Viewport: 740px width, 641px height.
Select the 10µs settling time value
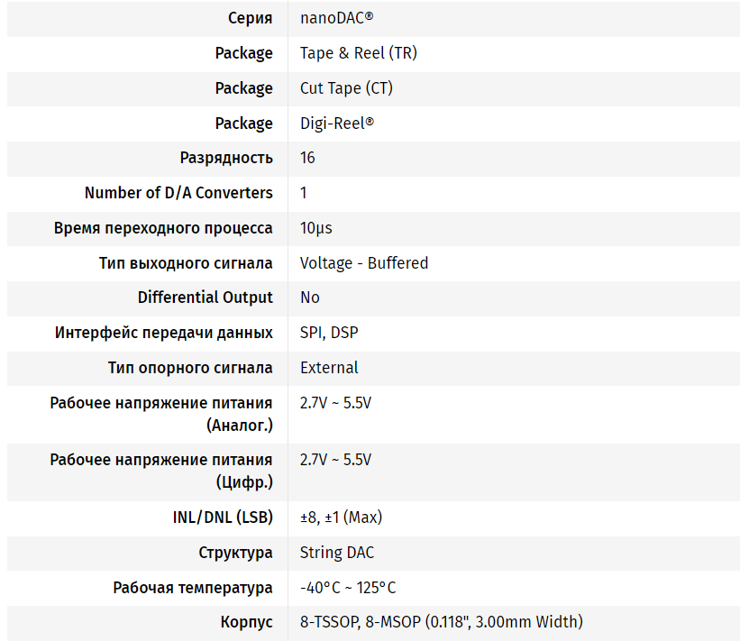click(x=315, y=228)
